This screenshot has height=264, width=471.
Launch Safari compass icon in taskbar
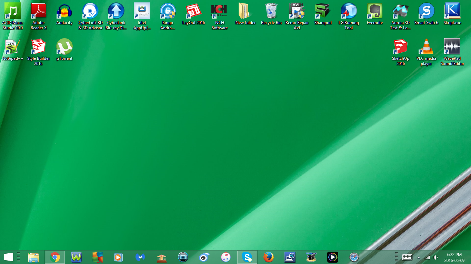click(x=354, y=257)
